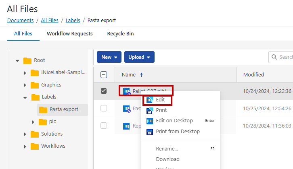The width and height of the screenshot is (293, 169).
Task: Click the search magnifier icon
Action: click(274, 57)
